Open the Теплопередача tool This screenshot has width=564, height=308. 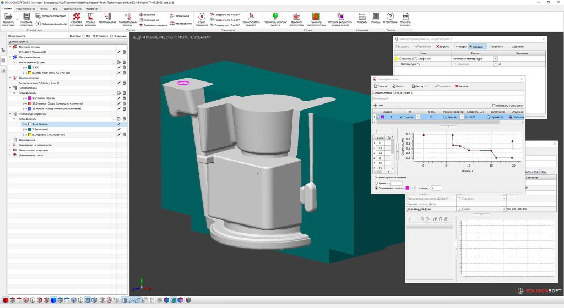107,16
